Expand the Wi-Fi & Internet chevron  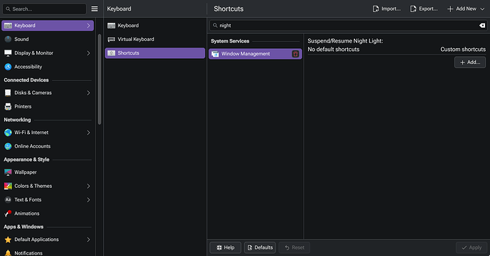coord(89,133)
